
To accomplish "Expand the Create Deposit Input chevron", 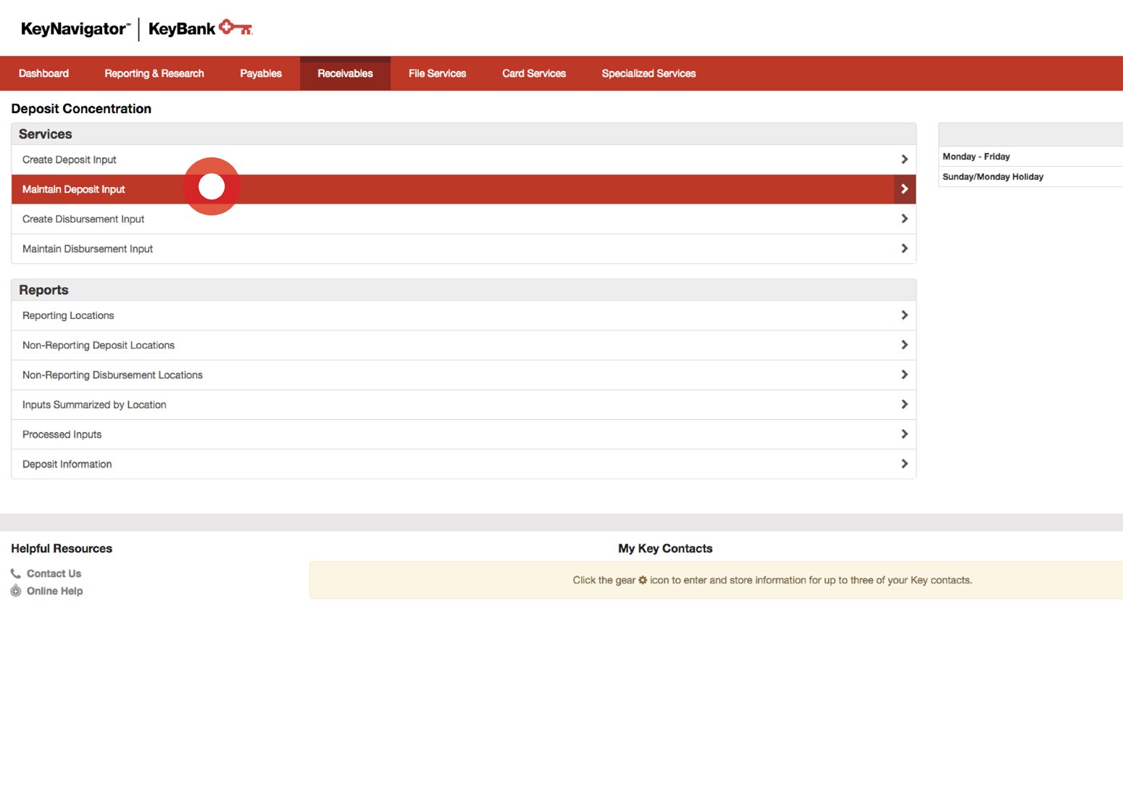I will click(x=904, y=158).
